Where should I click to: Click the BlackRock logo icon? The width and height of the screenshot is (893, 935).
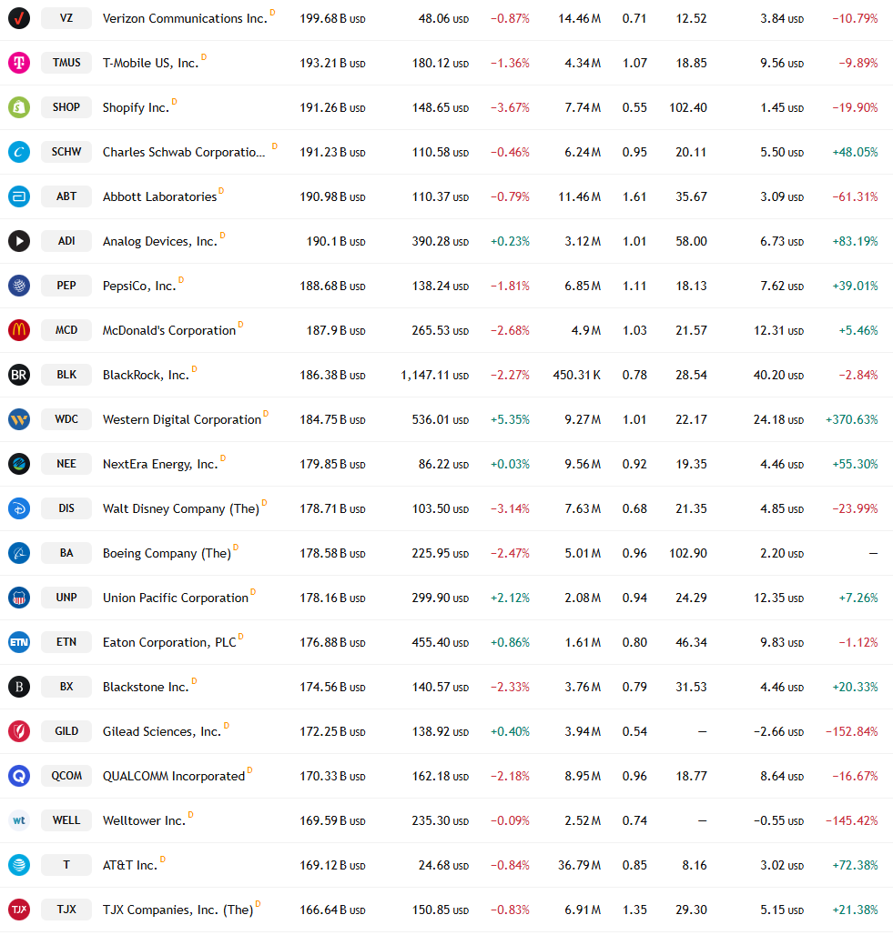tap(19, 375)
